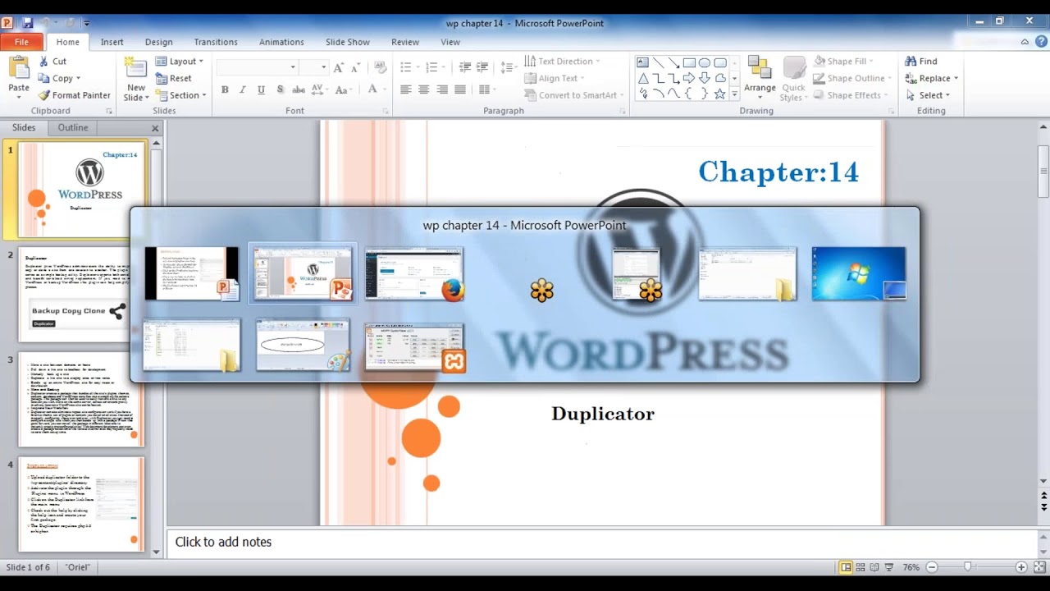Toggle Underline formatting
This screenshot has height=591, width=1050.
pyautogui.click(x=261, y=89)
